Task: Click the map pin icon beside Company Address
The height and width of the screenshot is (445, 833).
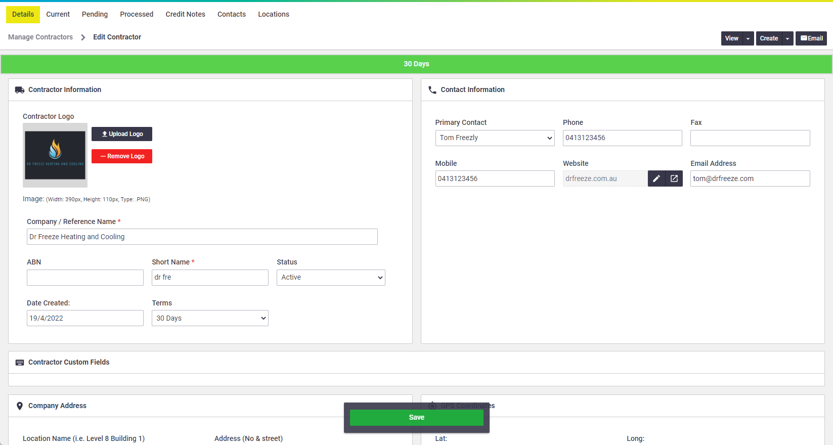Action: click(x=20, y=406)
